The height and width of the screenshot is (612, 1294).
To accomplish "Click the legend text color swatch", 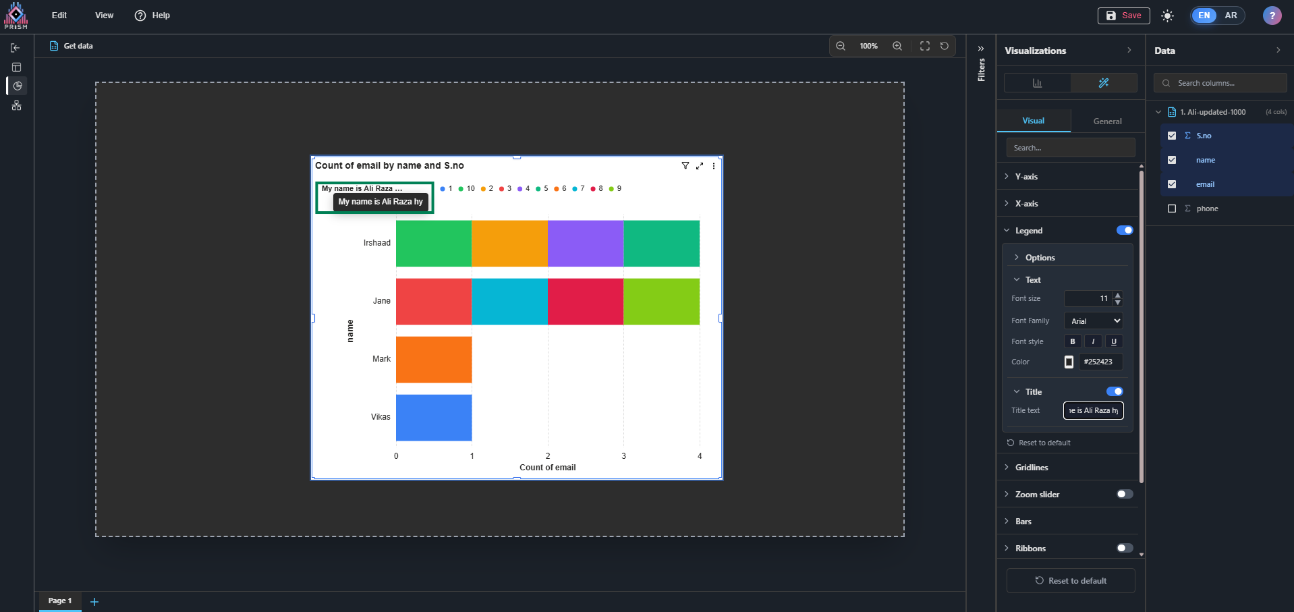I will point(1069,362).
